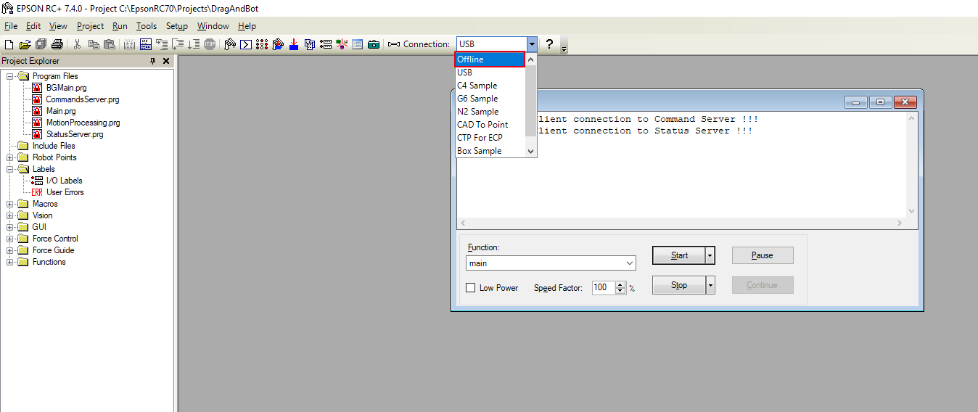Click the Copy toolbar icon
The image size is (978, 412).
pyautogui.click(x=94, y=44)
